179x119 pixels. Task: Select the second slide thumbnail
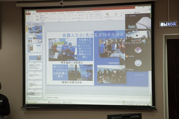35,39
